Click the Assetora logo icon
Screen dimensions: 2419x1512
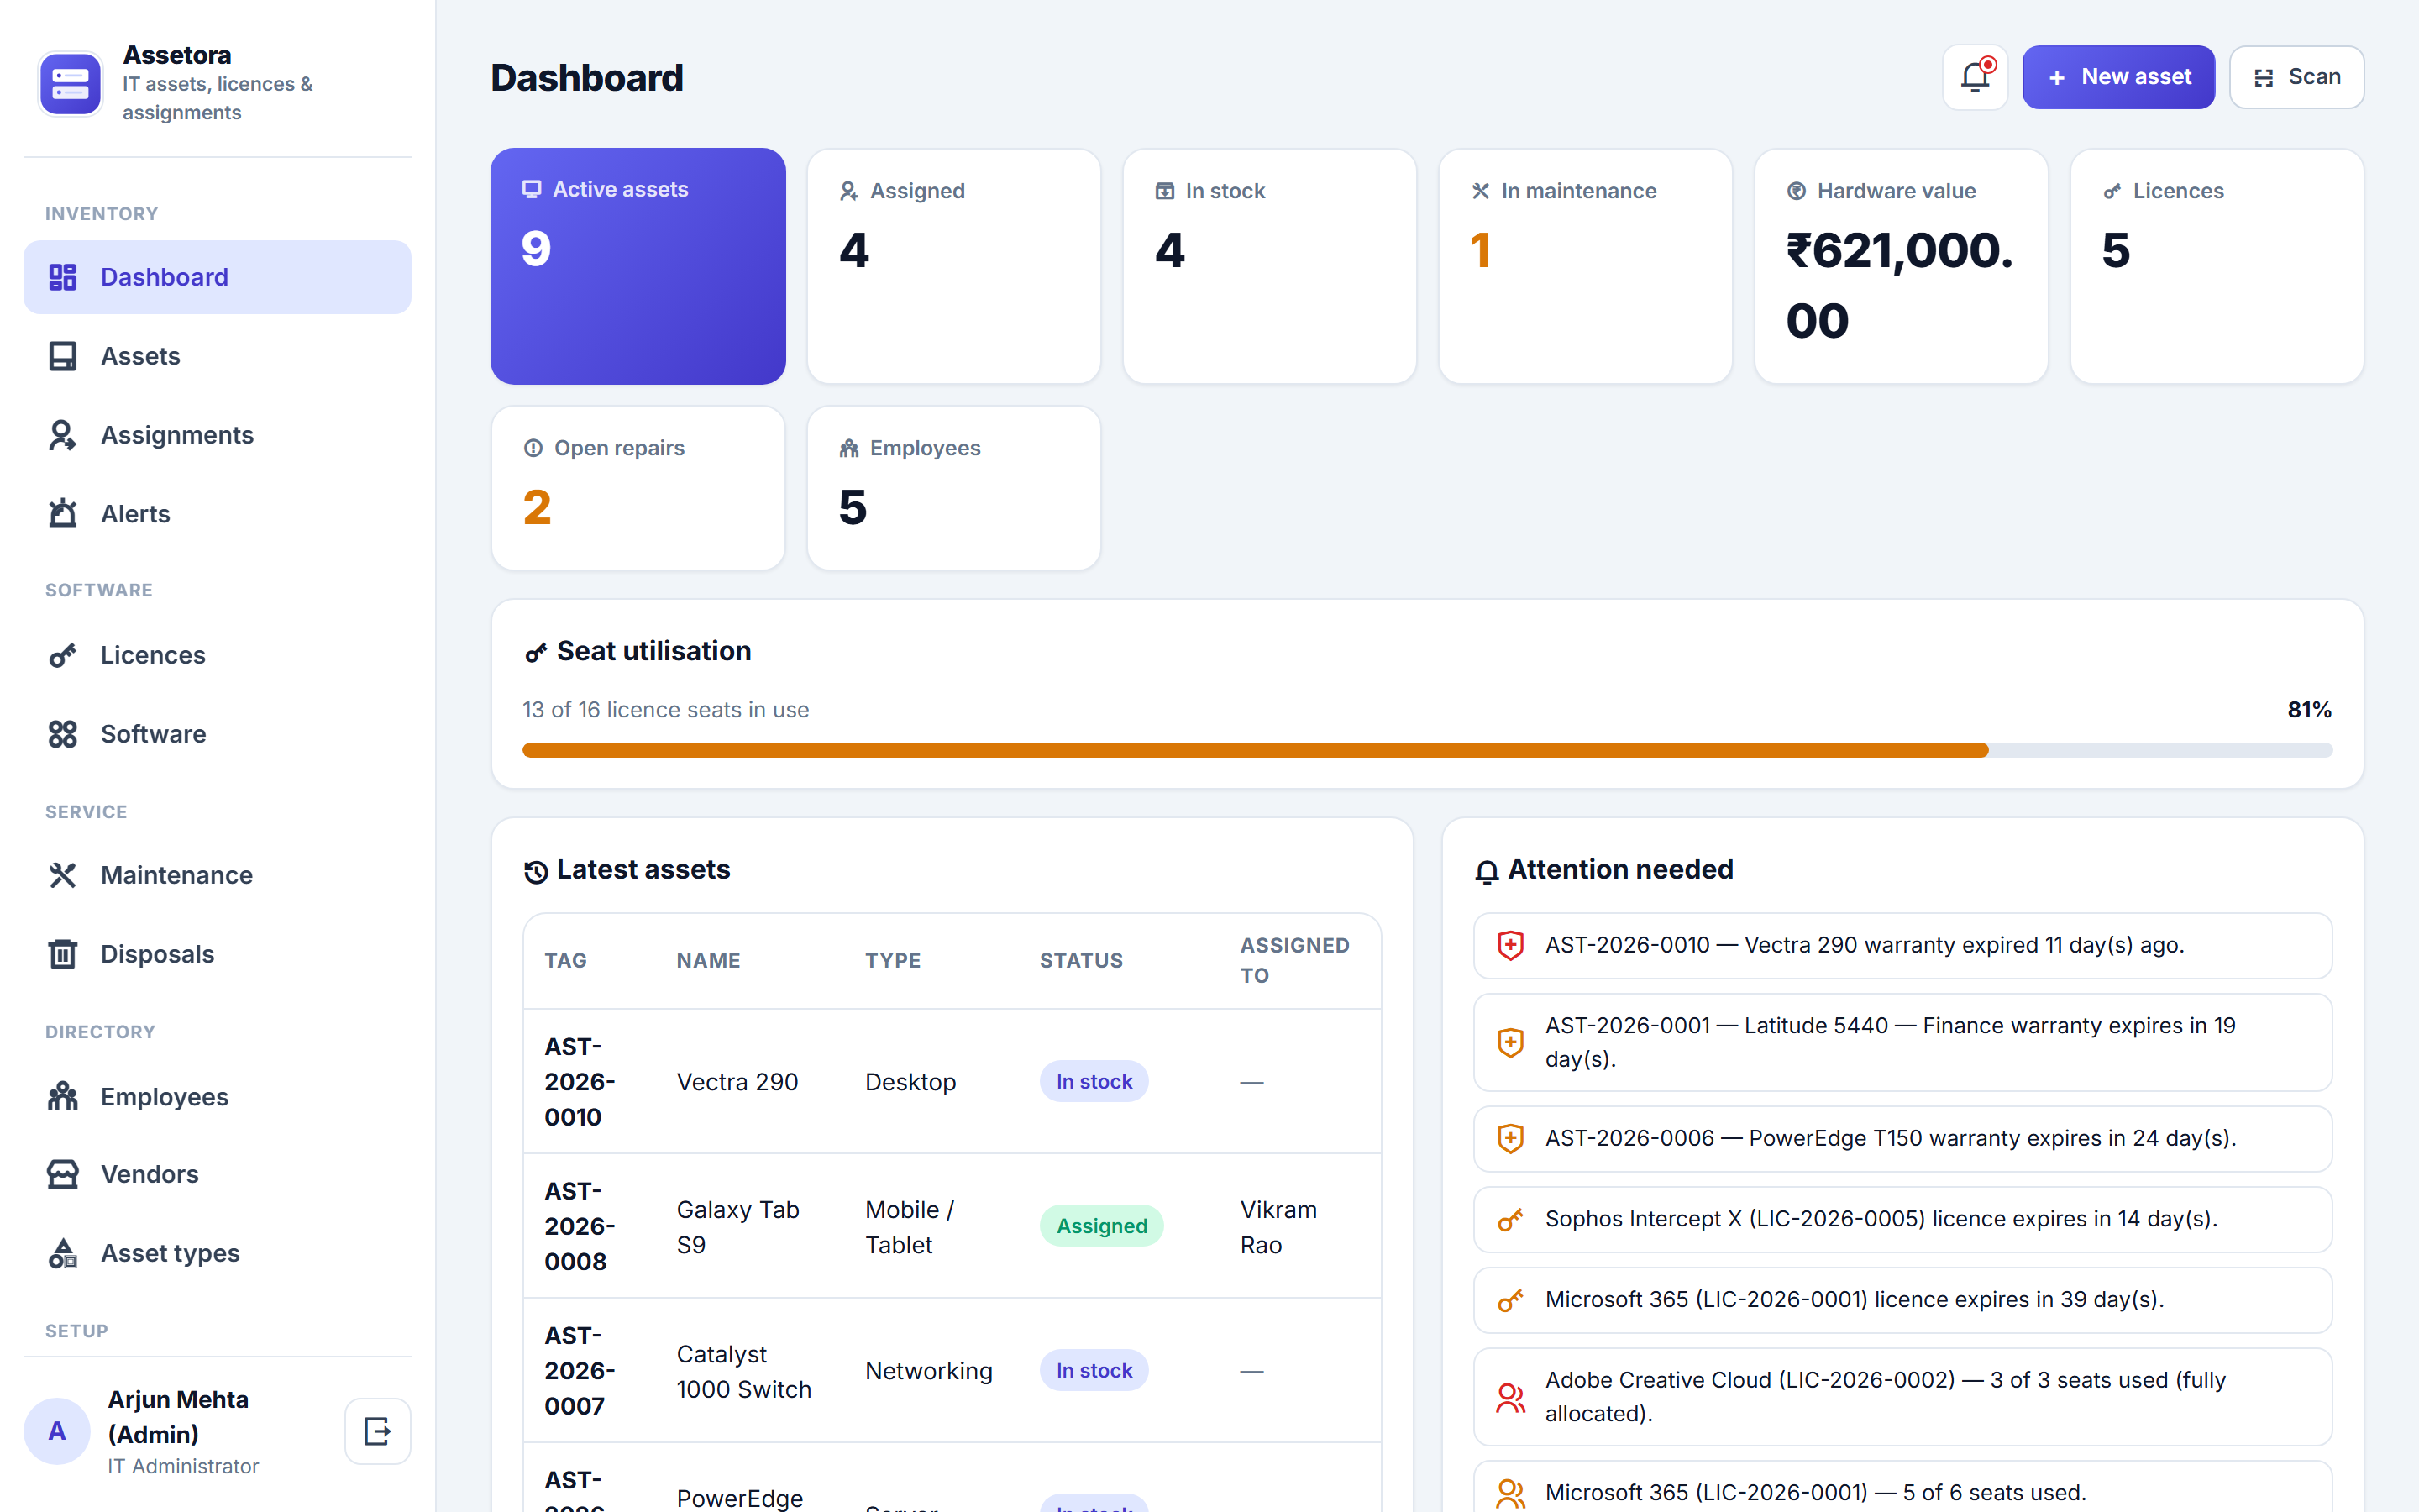tap(70, 84)
